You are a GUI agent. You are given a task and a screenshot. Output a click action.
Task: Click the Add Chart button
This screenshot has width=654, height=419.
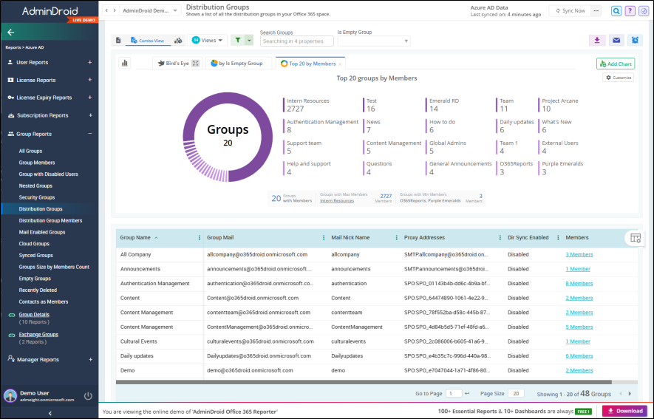click(x=616, y=64)
